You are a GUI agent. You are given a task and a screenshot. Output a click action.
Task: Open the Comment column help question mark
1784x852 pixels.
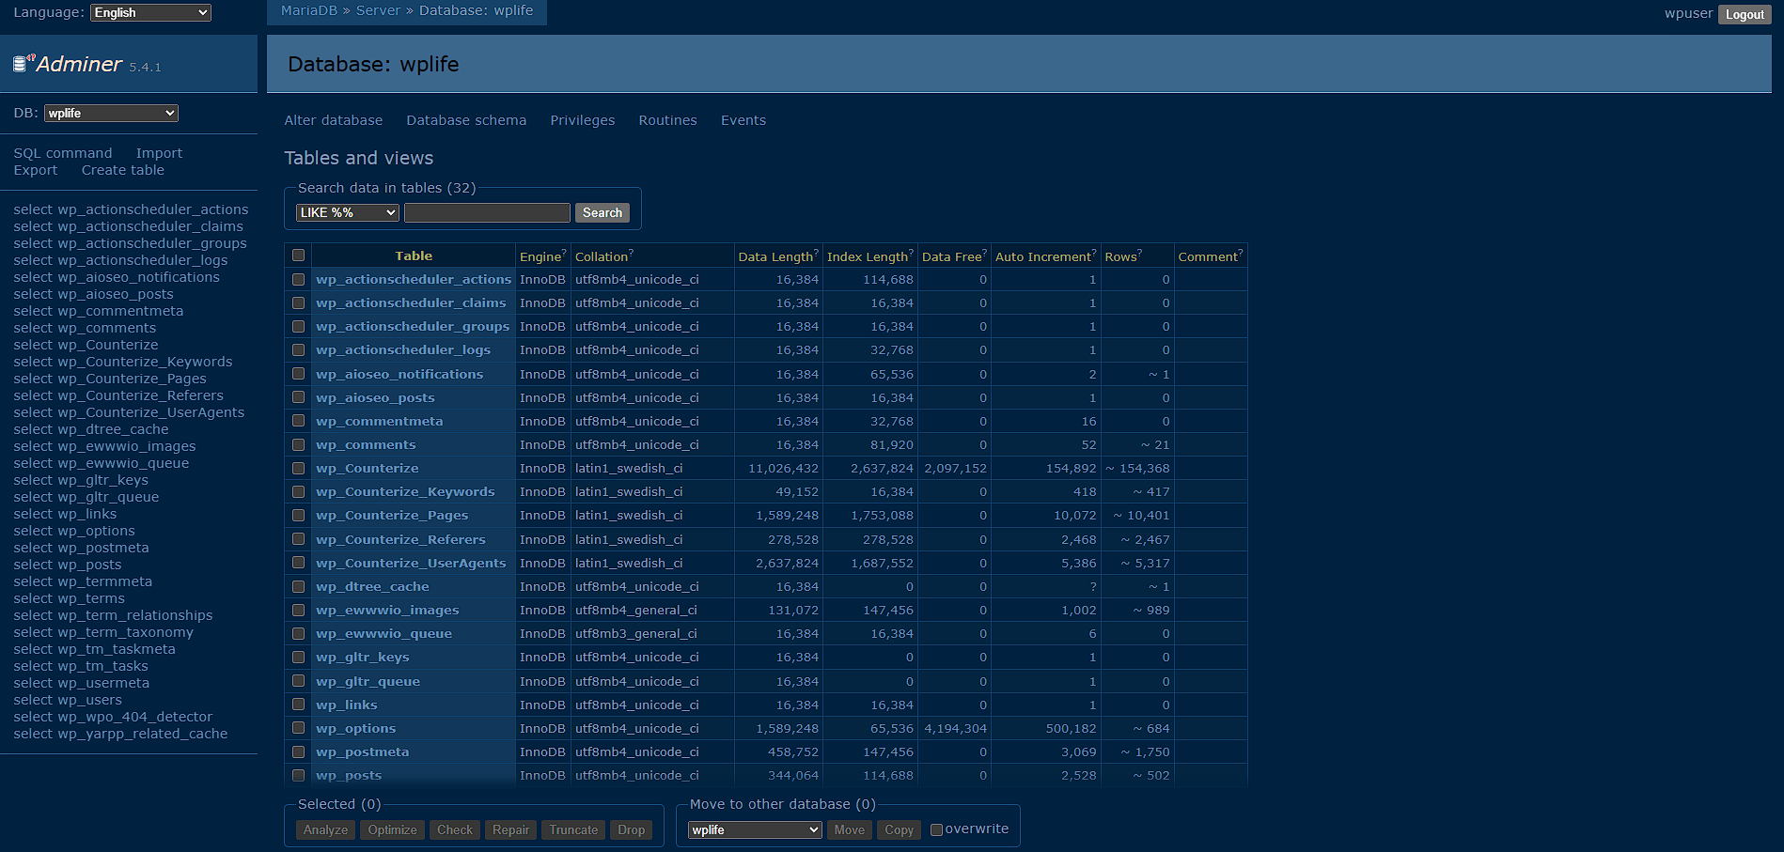(1241, 253)
